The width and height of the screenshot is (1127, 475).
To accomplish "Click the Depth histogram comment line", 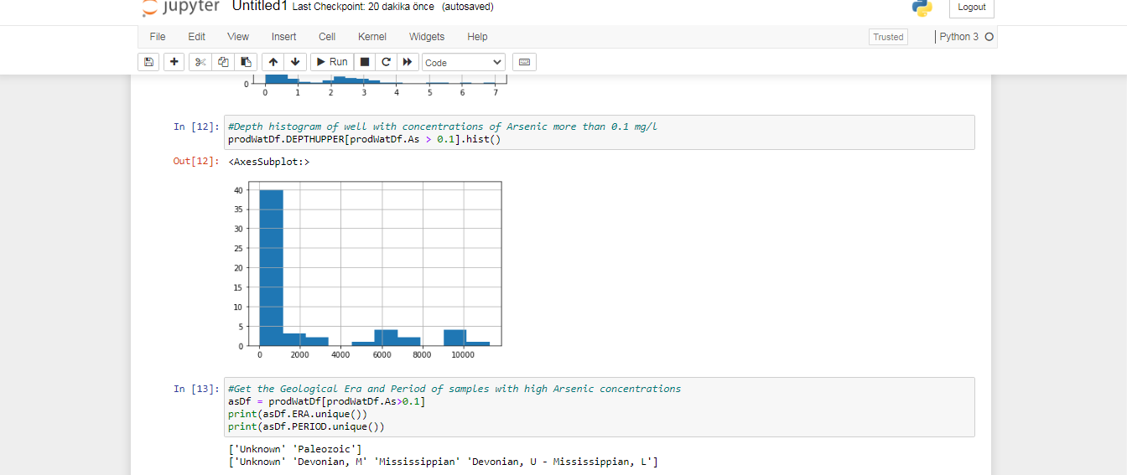I will 443,126.
